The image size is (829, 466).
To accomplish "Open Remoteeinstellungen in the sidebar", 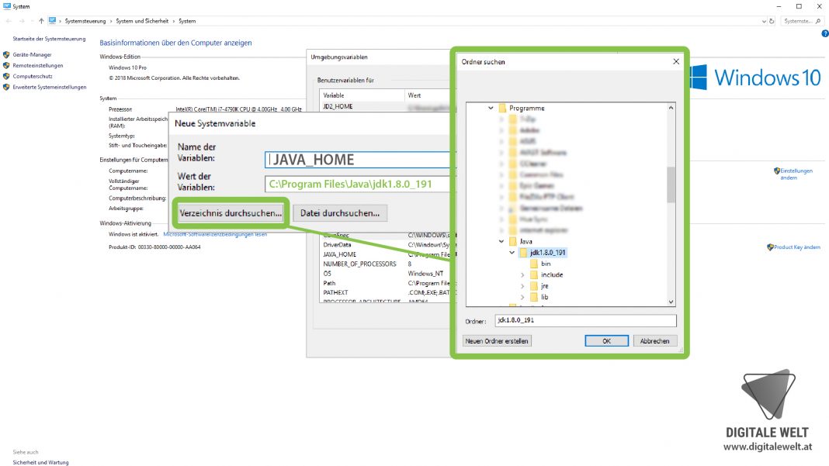I will [x=38, y=66].
